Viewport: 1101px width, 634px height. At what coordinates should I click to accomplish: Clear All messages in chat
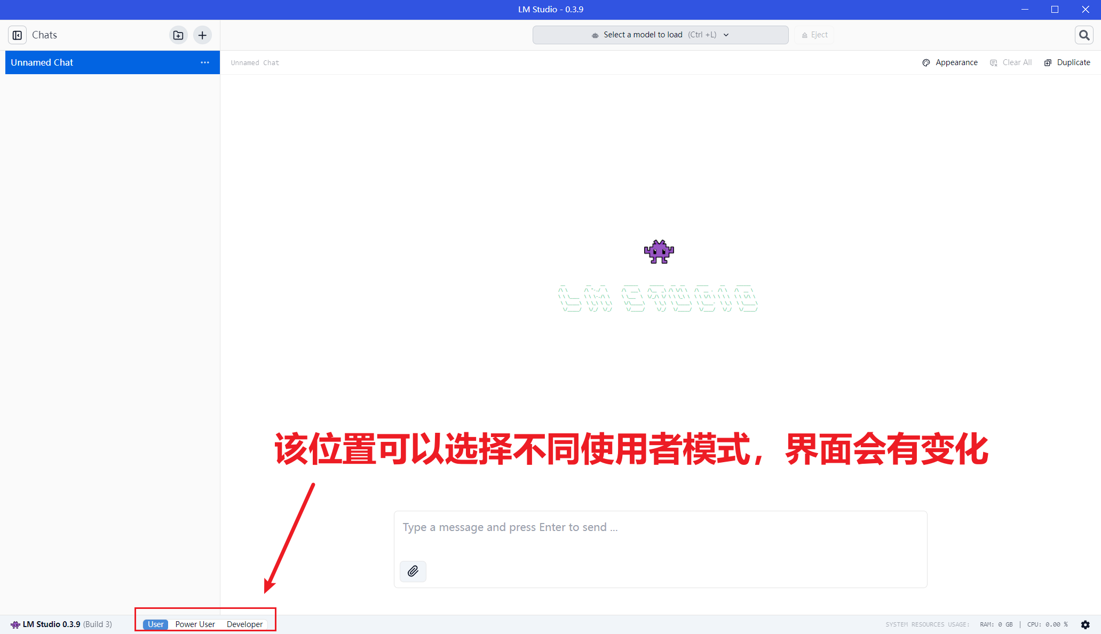[1011, 62]
